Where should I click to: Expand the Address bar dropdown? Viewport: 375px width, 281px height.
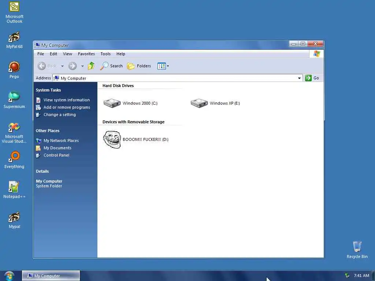(299, 78)
